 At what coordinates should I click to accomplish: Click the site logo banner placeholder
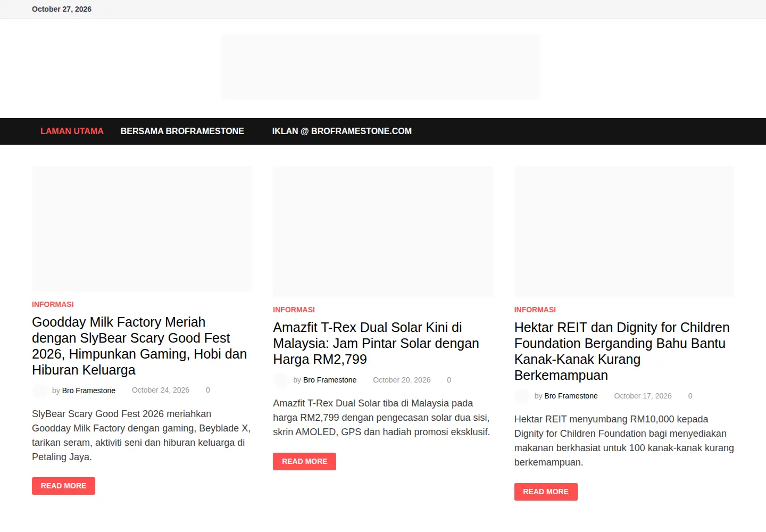380,67
